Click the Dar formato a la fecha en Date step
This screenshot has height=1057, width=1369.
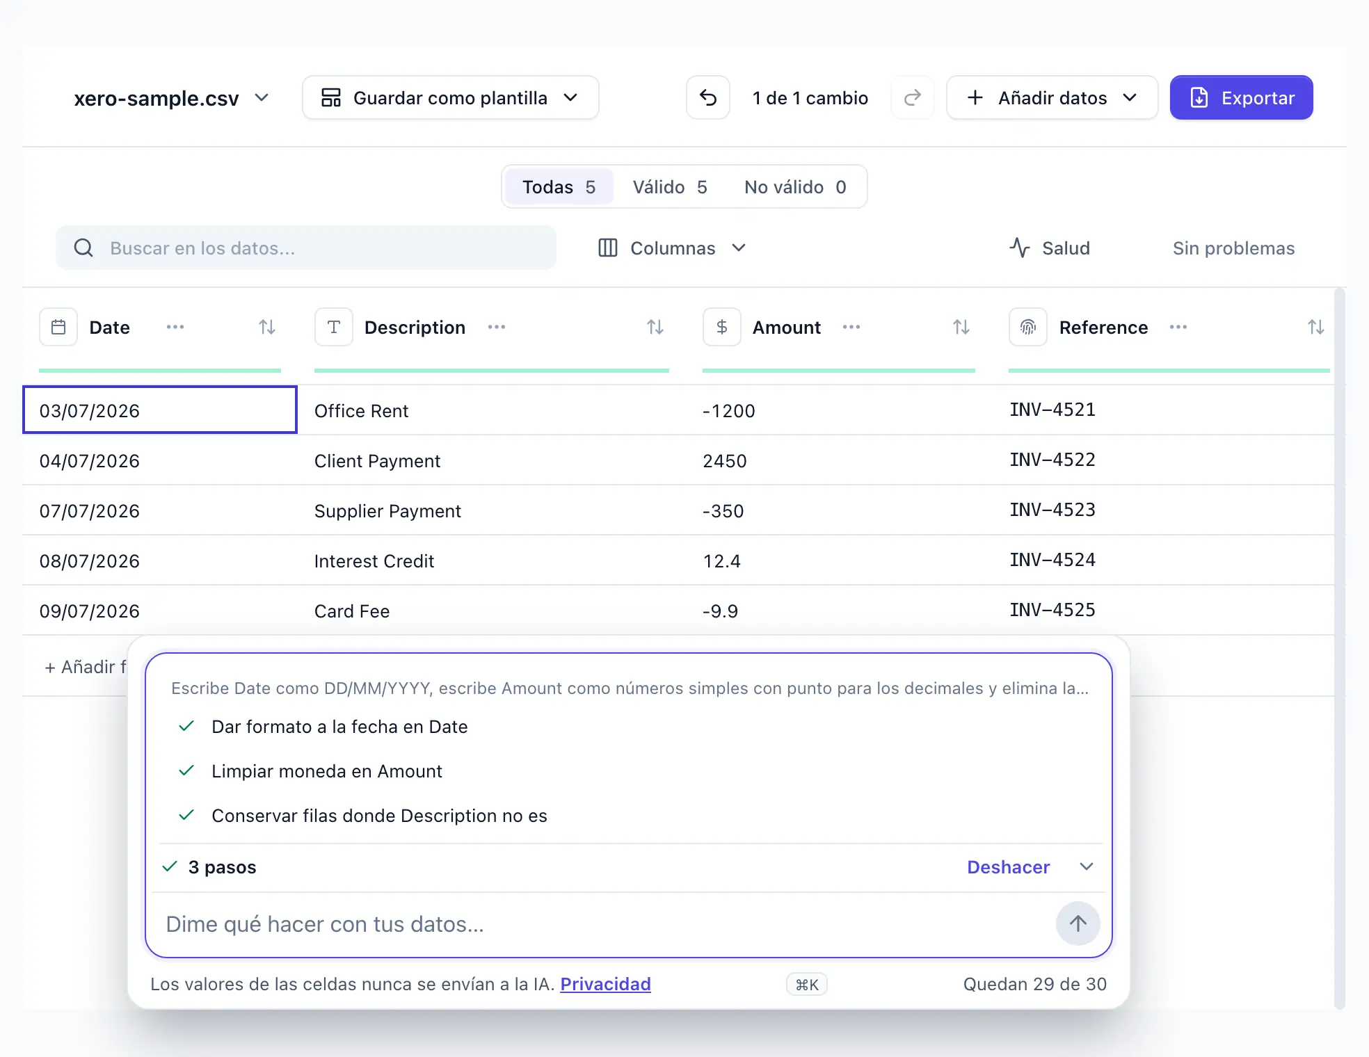pyautogui.click(x=339, y=726)
